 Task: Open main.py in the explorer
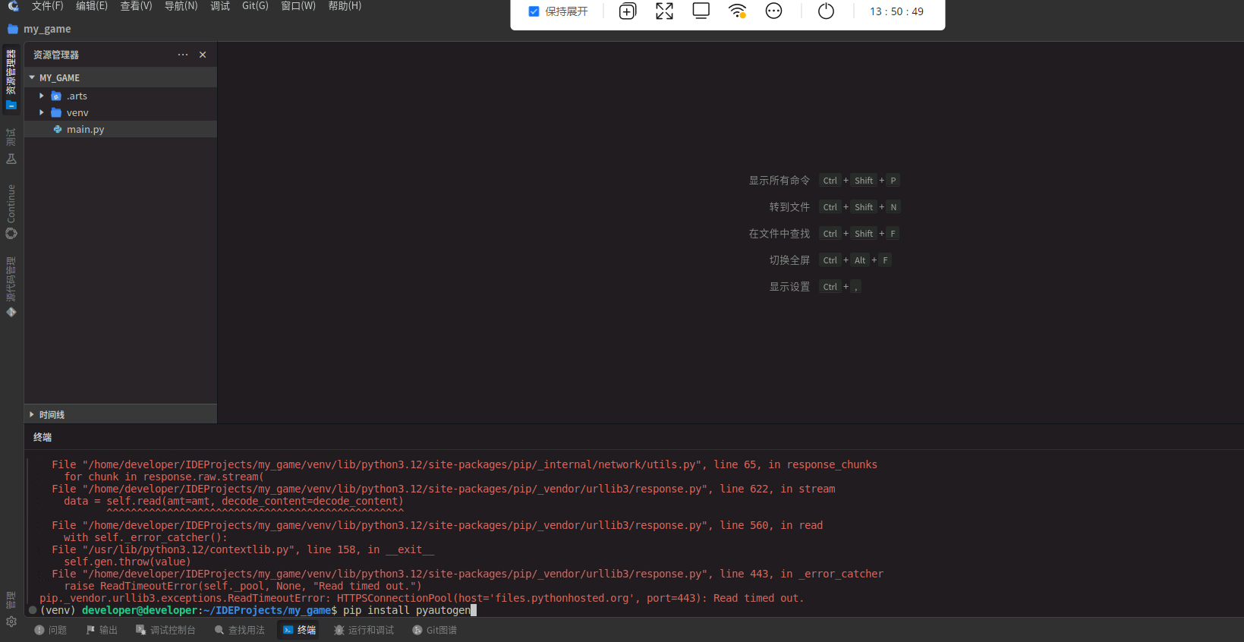click(x=121, y=129)
